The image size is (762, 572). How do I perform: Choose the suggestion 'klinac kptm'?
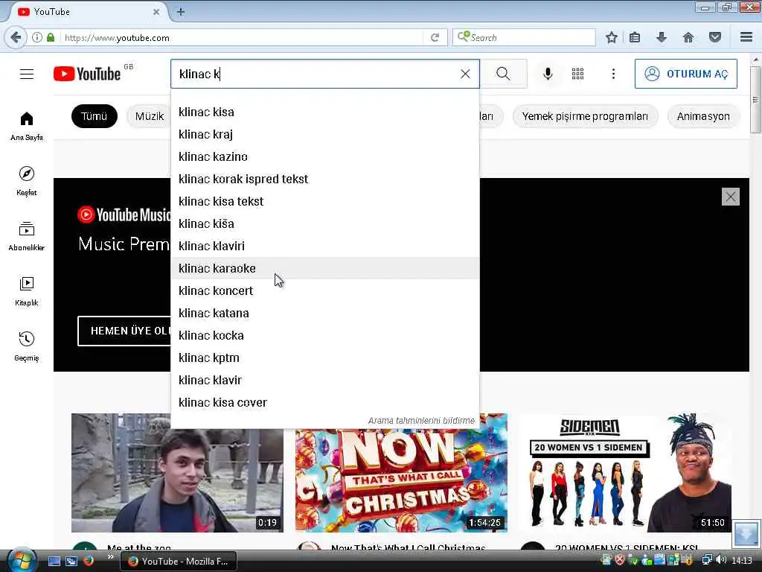click(x=324, y=358)
